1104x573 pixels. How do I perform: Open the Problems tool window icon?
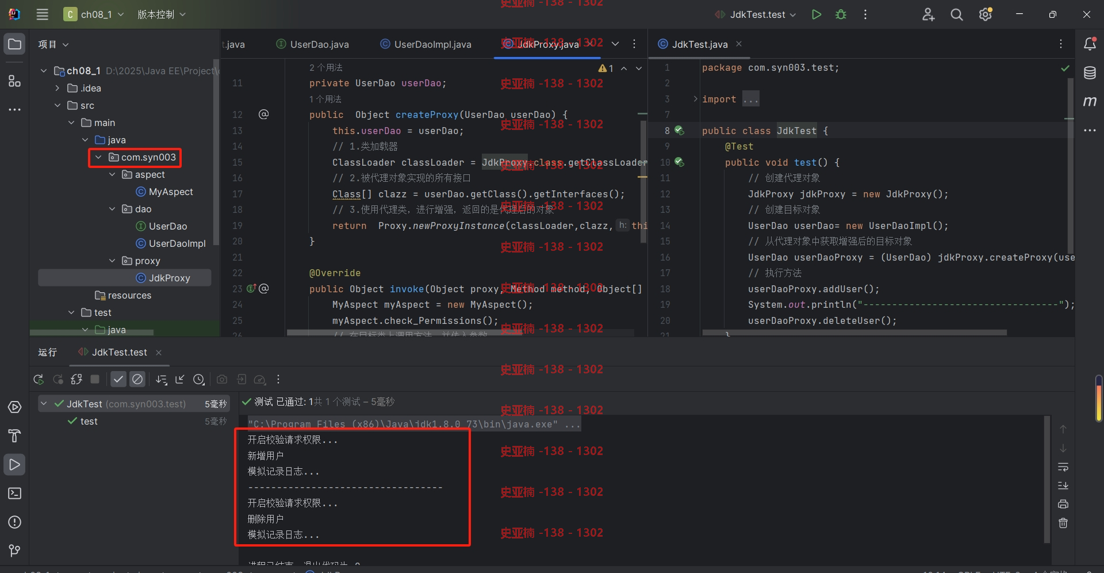(x=14, y=522)
